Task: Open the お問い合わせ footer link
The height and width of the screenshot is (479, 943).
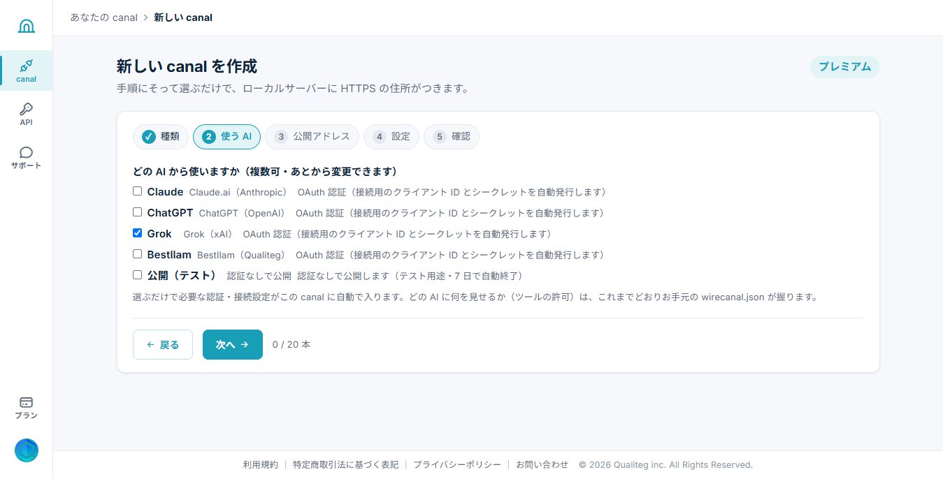Action: (x=542, y=464)
